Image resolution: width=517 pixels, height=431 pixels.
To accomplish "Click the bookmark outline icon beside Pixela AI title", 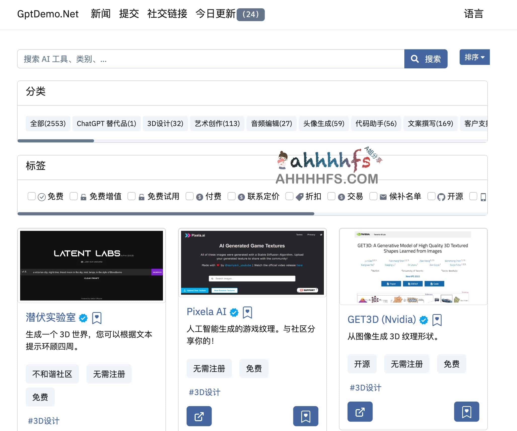I will coord(247,312).
